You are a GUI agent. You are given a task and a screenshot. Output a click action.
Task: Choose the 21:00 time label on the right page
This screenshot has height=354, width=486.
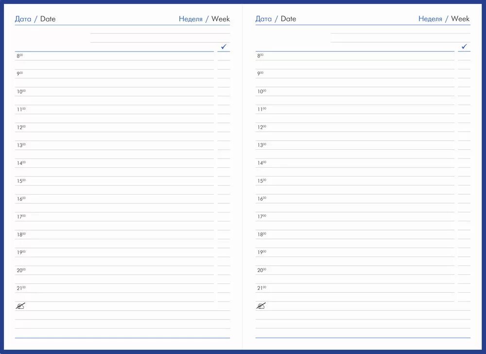coord(261,288)
